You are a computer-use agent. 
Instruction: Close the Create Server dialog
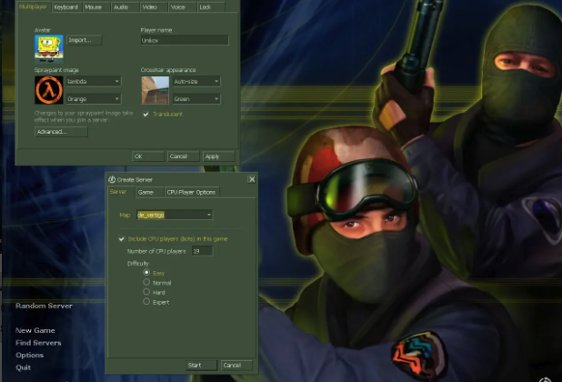pyautogui.click(x=252, y=179)
